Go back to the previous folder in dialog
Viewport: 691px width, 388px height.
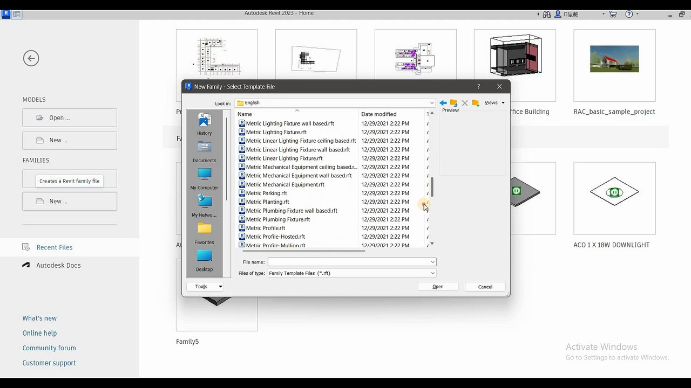point(443,103)
